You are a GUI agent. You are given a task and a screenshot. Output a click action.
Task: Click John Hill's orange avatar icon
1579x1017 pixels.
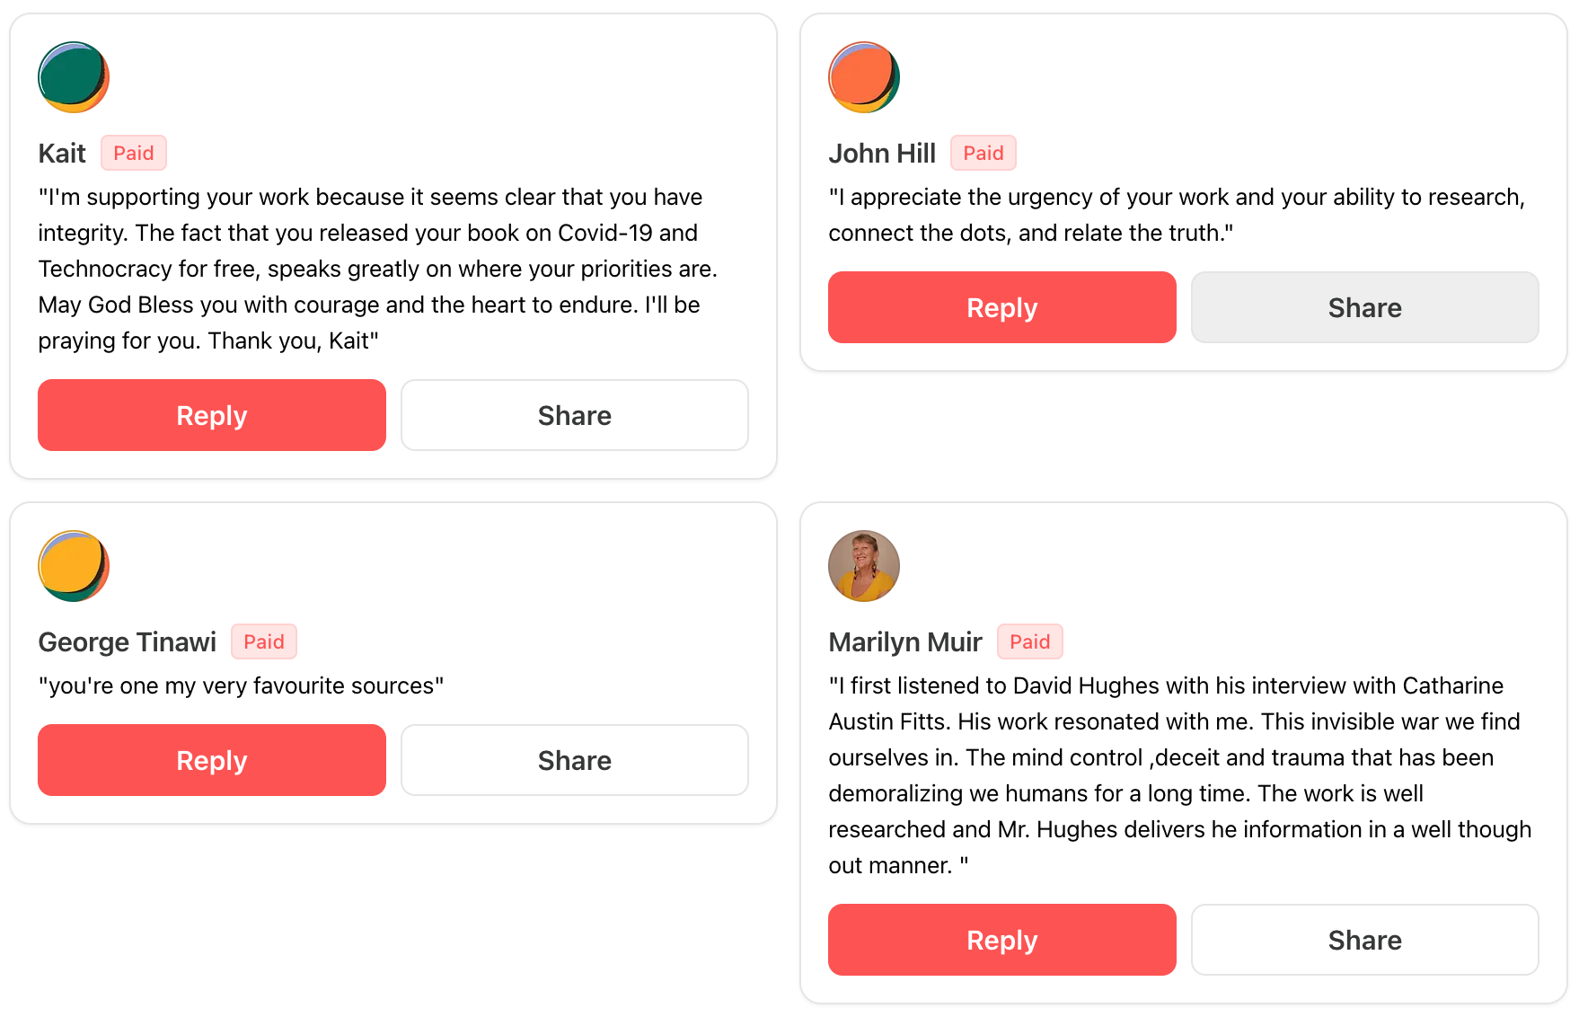click(864, 77)
